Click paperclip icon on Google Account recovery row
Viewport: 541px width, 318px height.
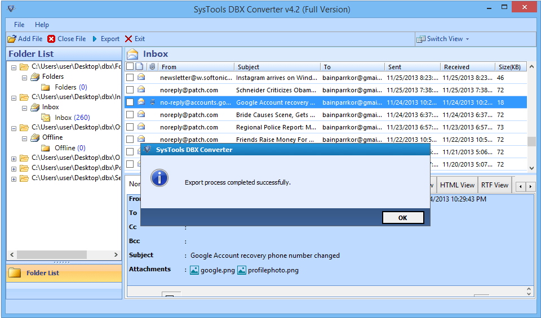tap(153, 102)
